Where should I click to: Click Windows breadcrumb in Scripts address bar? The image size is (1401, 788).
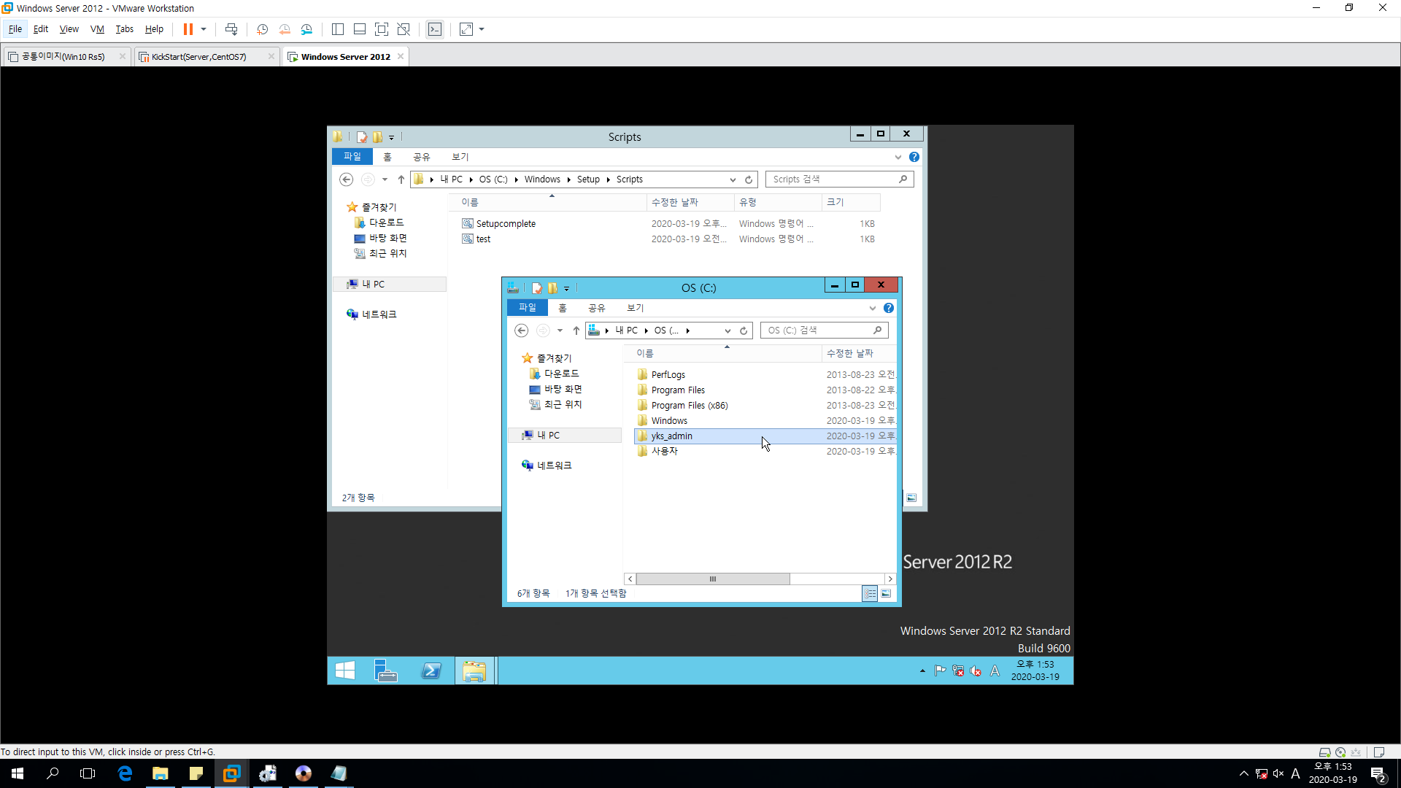542,179
